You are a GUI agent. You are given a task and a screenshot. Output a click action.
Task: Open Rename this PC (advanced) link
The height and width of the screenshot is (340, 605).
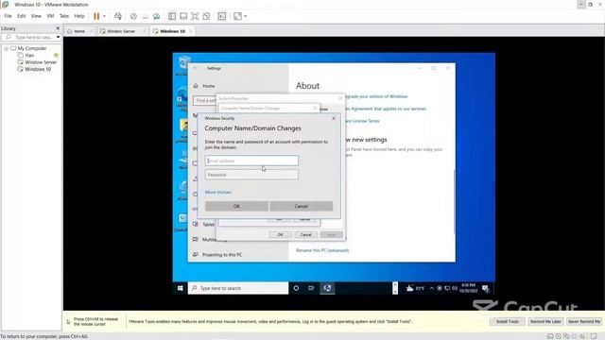[322, 250]
